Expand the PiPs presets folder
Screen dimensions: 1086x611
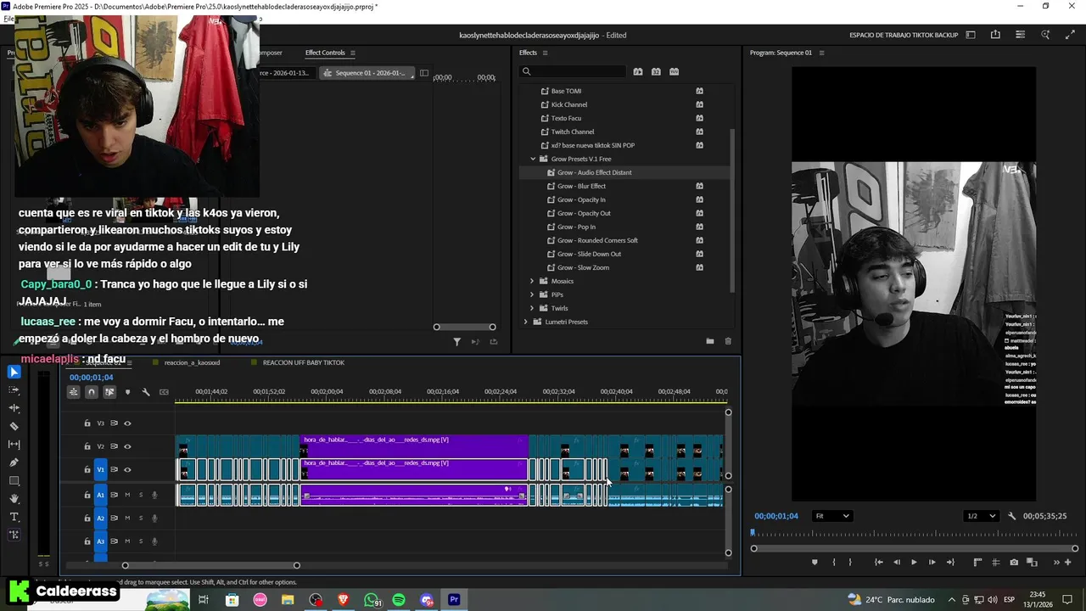(532, 294)
